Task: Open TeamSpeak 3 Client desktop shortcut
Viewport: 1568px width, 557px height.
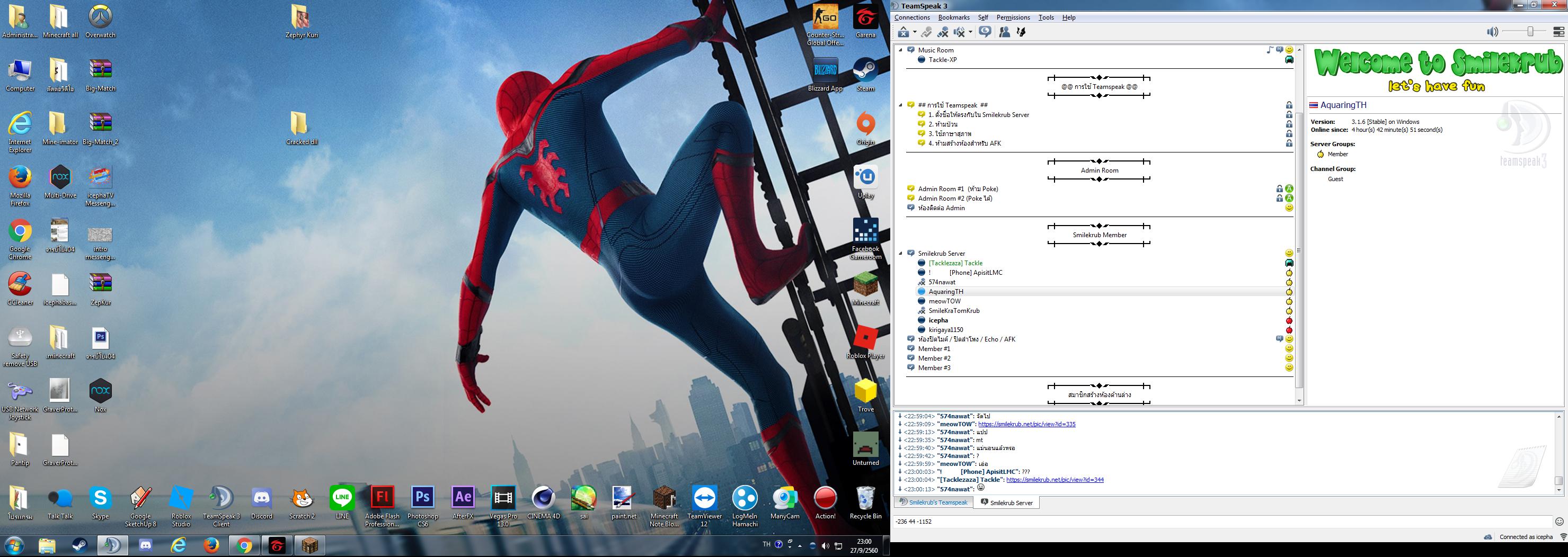Action: 222,507
